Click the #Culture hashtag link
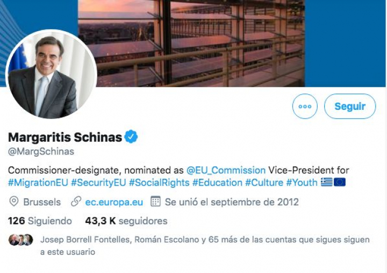387x273 pixels. click(x=263, y=183)
